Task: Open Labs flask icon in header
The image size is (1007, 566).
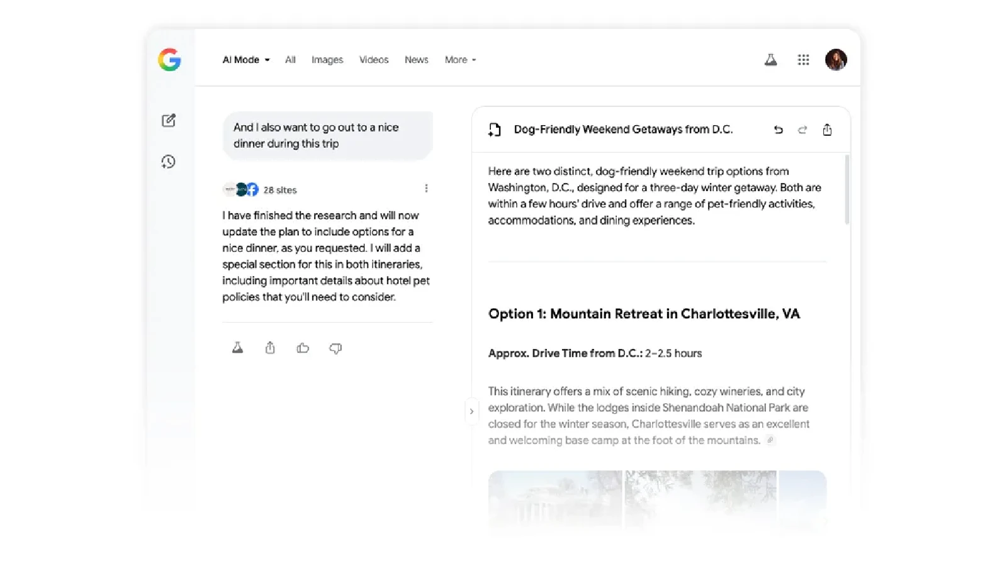Action: point(770,60)
